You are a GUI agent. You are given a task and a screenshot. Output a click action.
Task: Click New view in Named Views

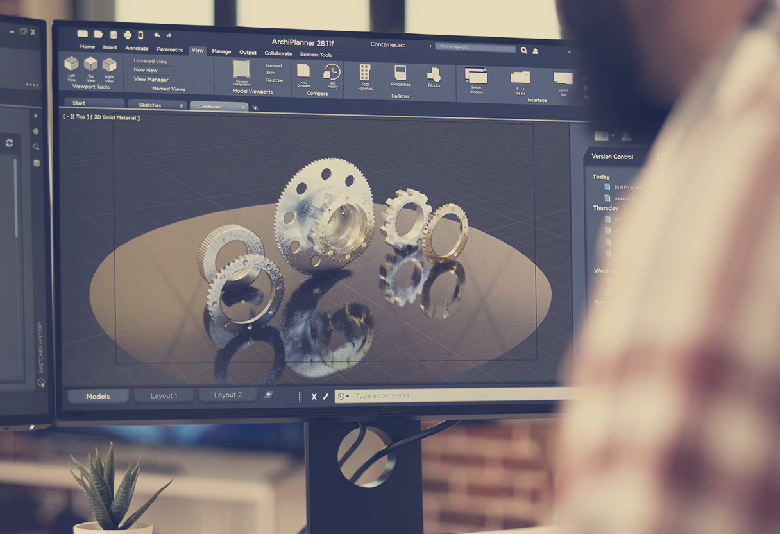tap(146, 70)
